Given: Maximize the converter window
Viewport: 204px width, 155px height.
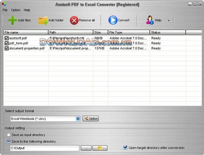Looking at the screenshot, I should 195,4.
